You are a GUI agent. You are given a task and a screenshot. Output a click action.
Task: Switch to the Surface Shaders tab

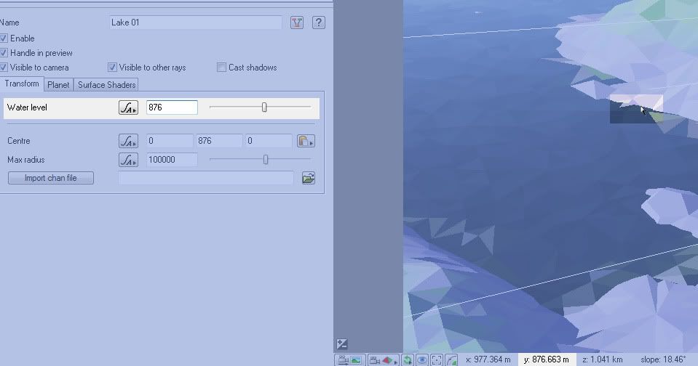(x=106, y=85)
